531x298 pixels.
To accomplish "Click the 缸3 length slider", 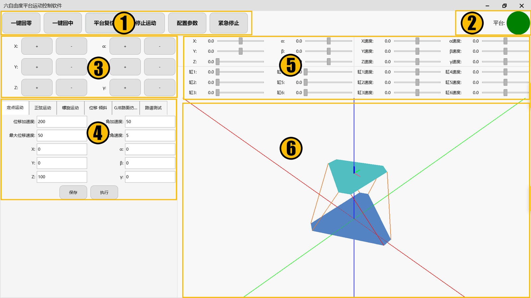I will point(241,93).
